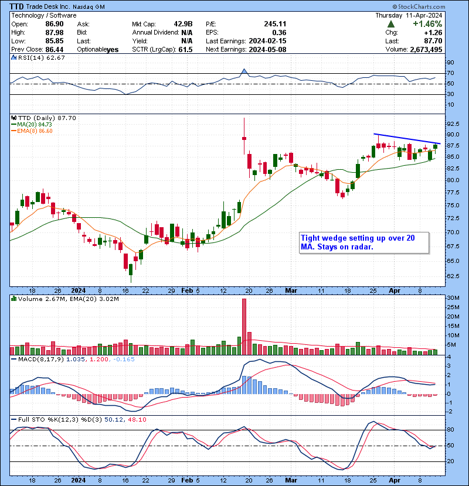
Task: Click the Last Earnings date 2024-02-15
Action: point(267,41)
